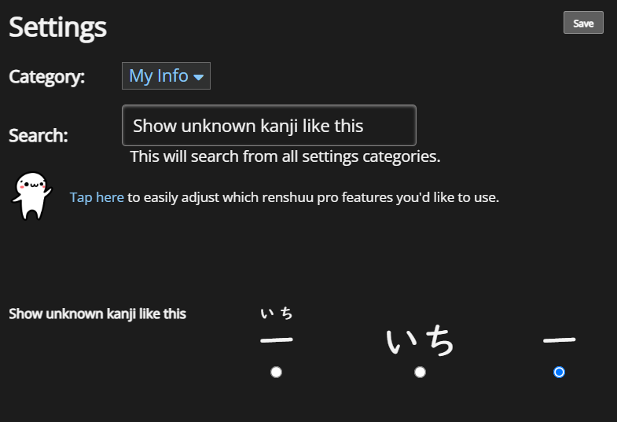Click the large いち hiragana sample
The image size is (617, 422).
pos(420,341)
